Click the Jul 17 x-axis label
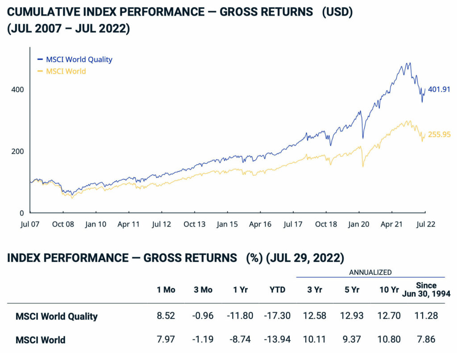This screenshot has width=457, height=353. pos(293,224)
